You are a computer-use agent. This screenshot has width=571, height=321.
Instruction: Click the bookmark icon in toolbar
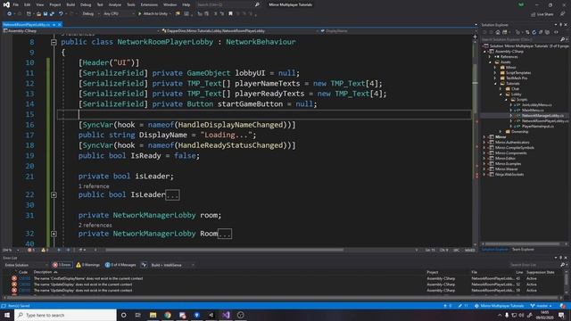tap(230, 14)
